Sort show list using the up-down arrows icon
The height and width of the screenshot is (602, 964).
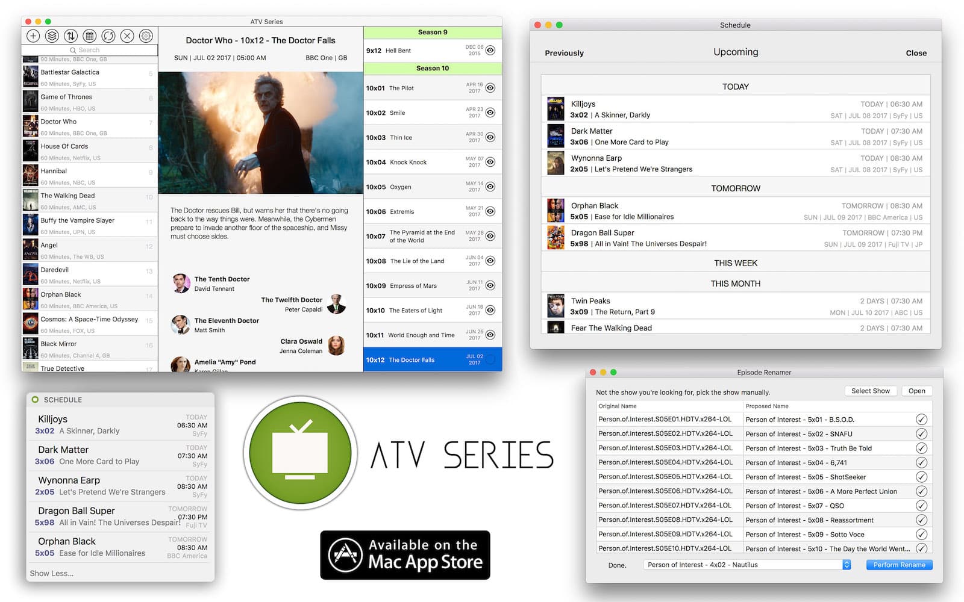pos(72,36)
